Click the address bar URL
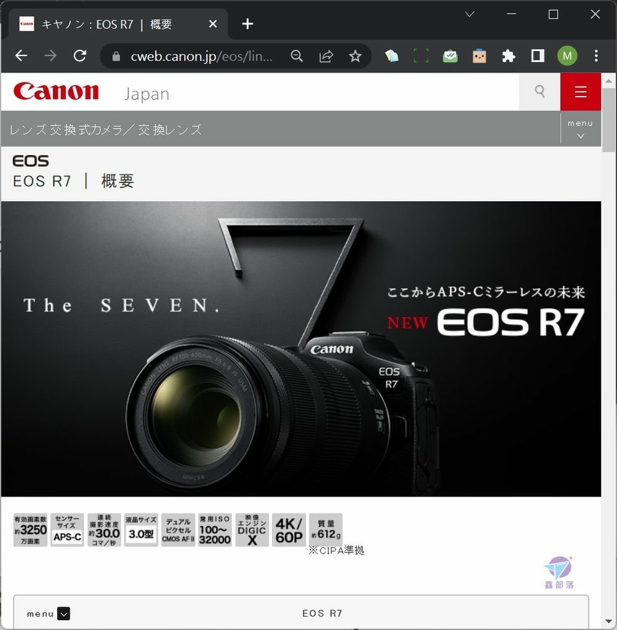The height and width of the screenshot is (630, 617). point(201,56)
